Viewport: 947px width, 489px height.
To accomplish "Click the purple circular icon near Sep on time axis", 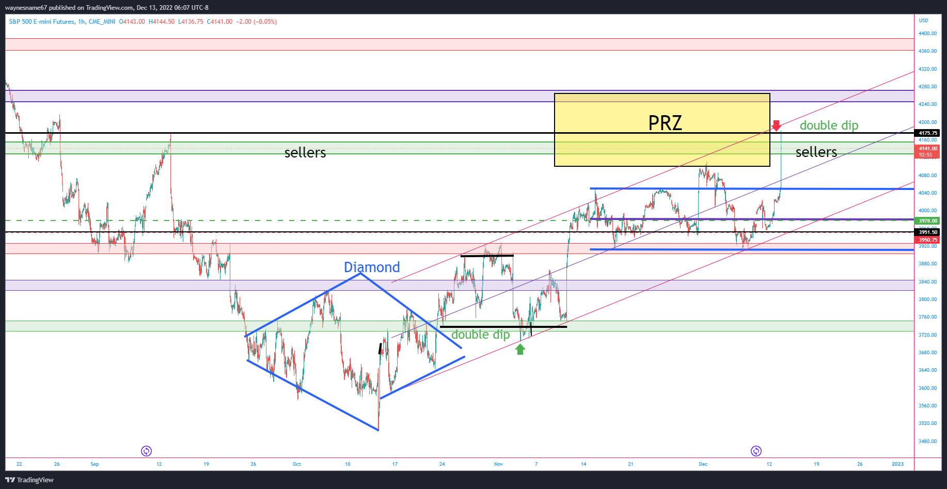I will [146, 451].
